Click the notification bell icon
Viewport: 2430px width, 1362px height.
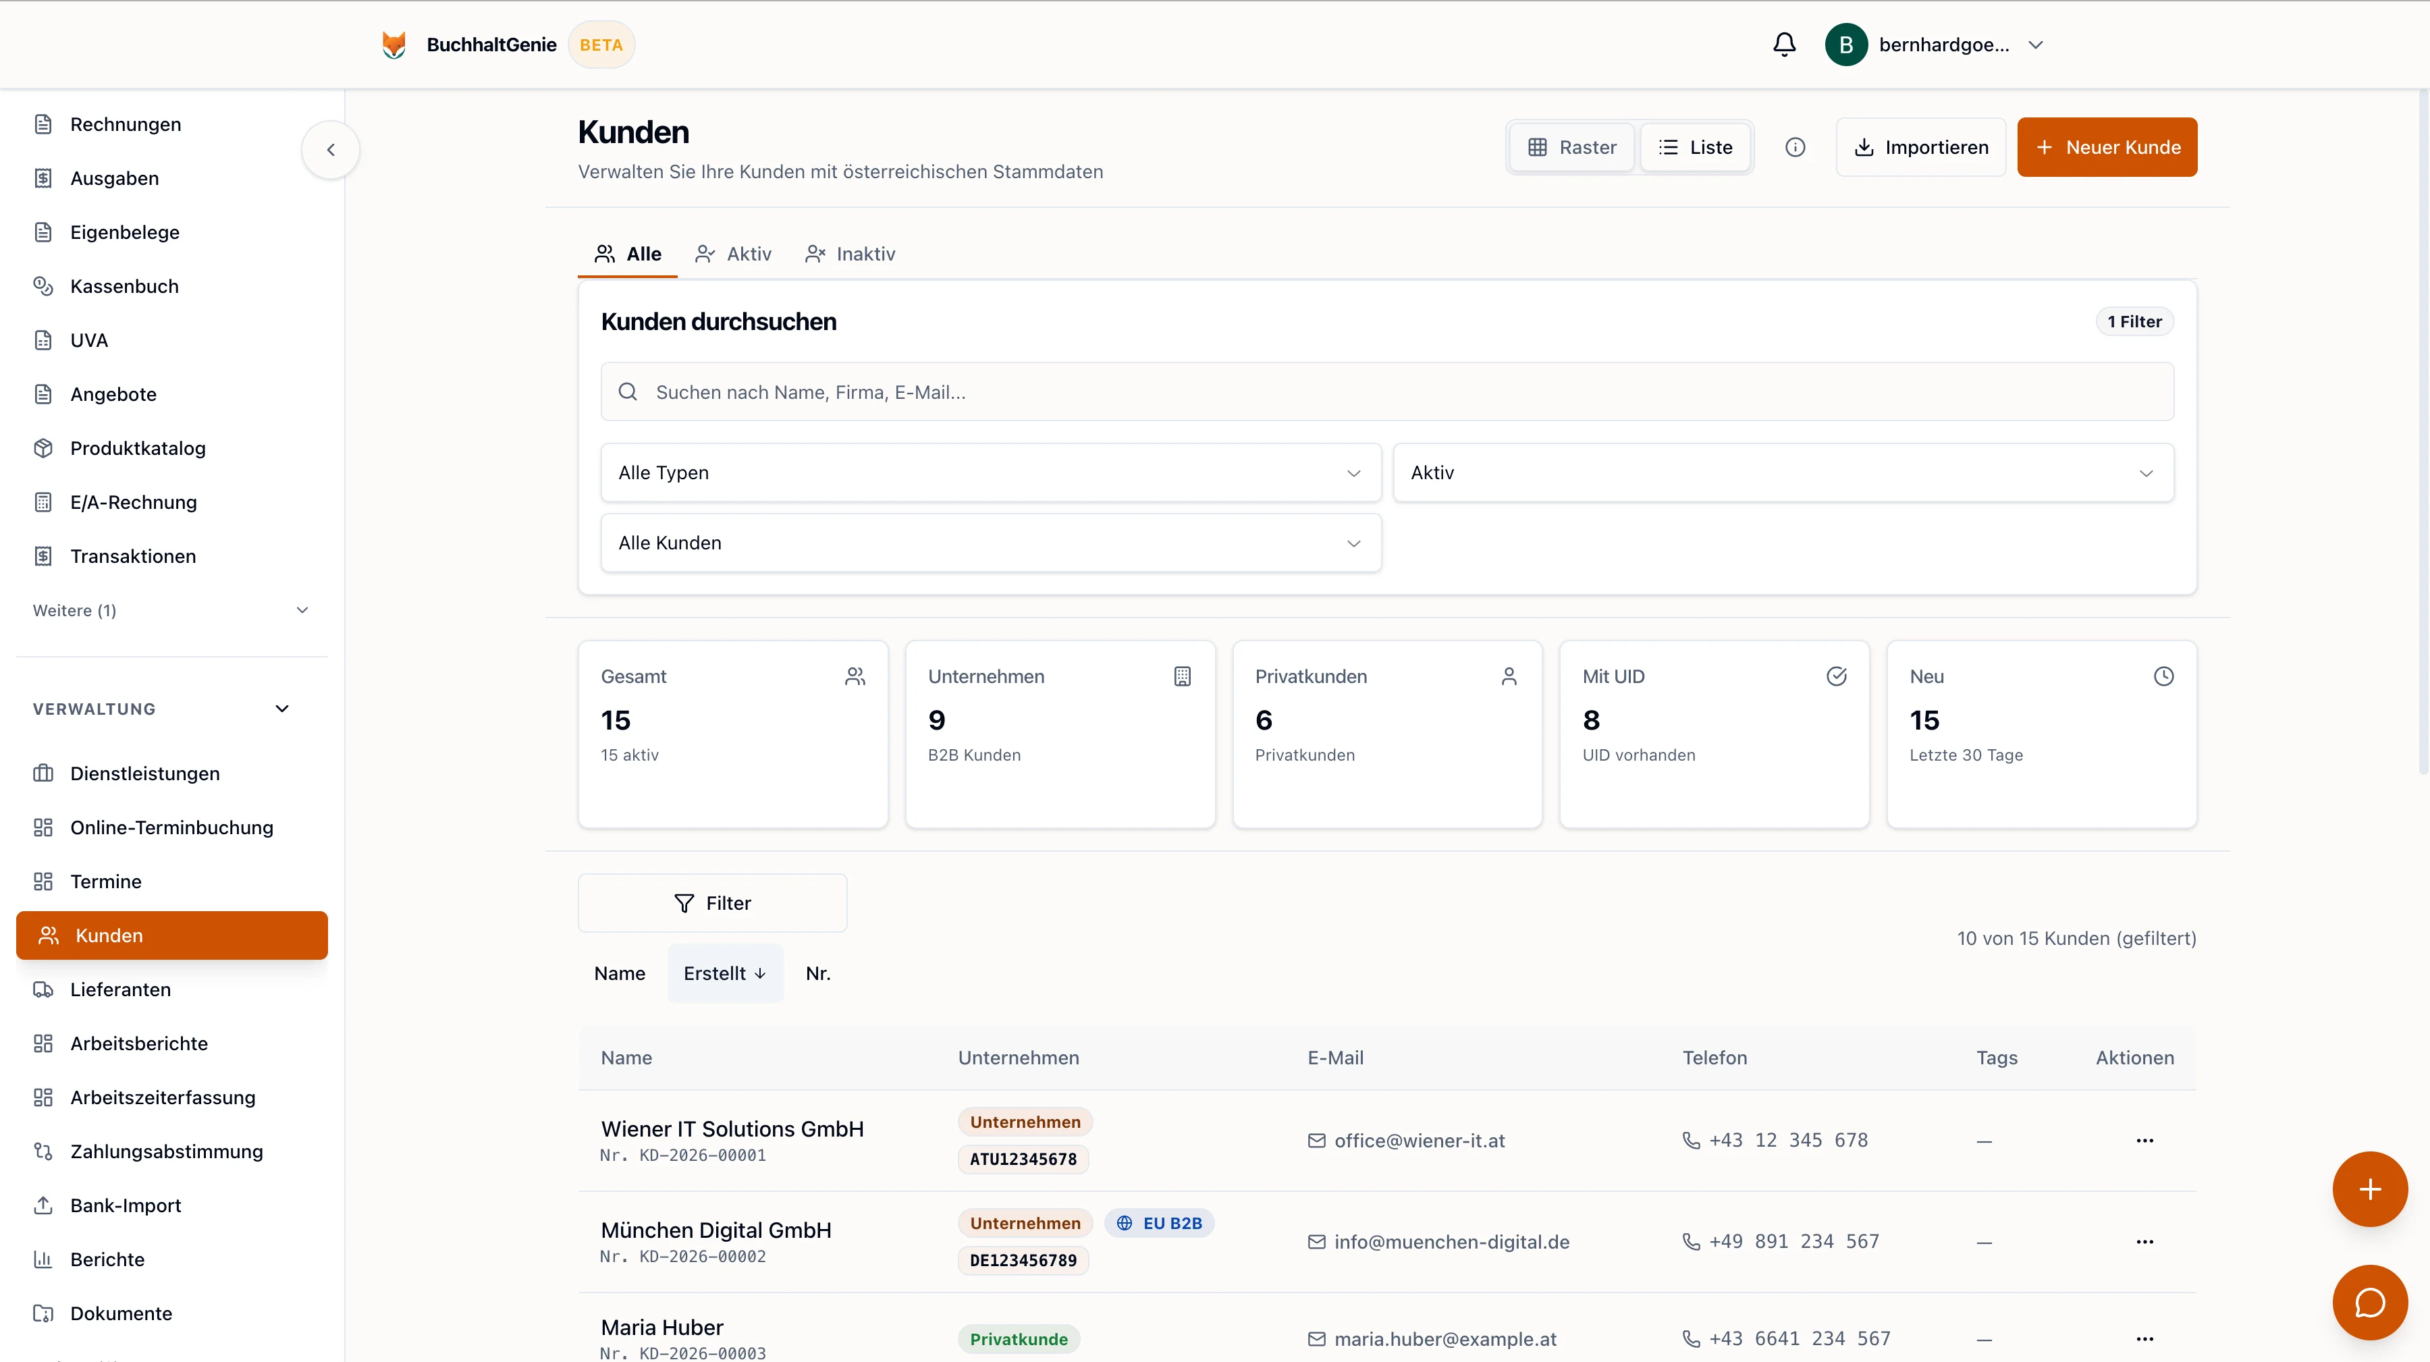(x=1784, y=45)
